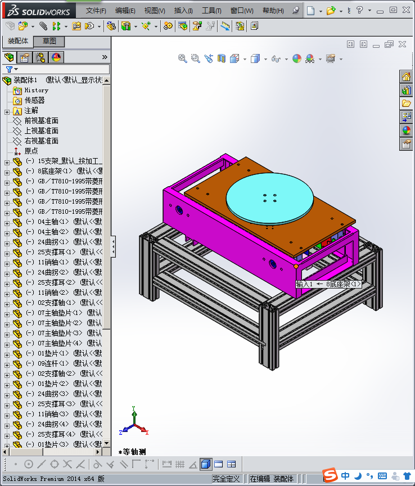Click the Bill of Materials icon
This screenshot has width=415, height=486.
183,26
